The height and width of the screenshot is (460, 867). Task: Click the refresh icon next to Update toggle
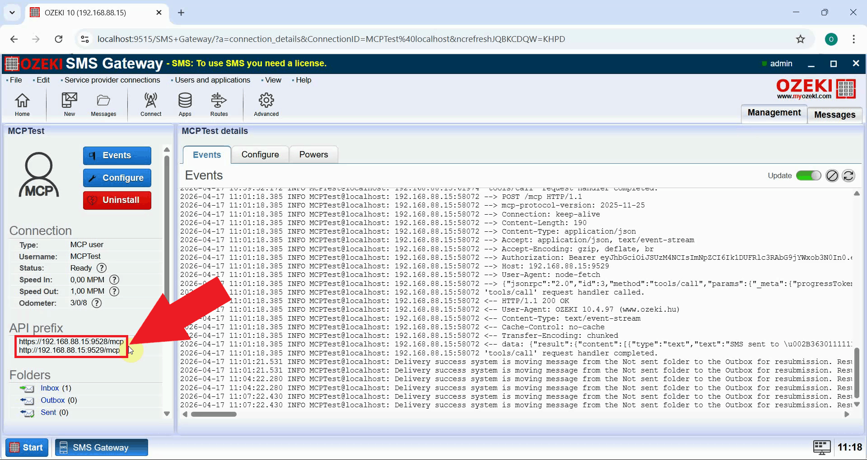coord(849,175)
